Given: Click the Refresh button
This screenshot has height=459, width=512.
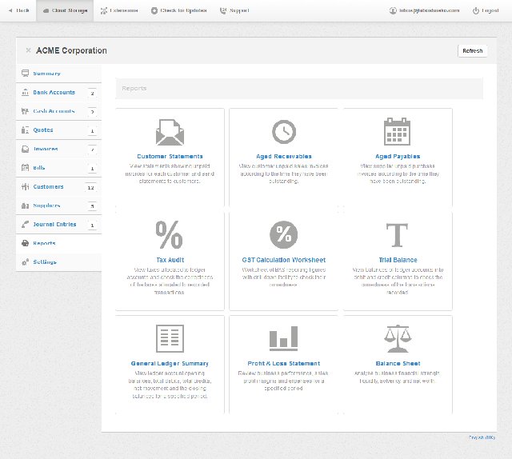Looking at the screenshot, I should click(x=473, y=50).
